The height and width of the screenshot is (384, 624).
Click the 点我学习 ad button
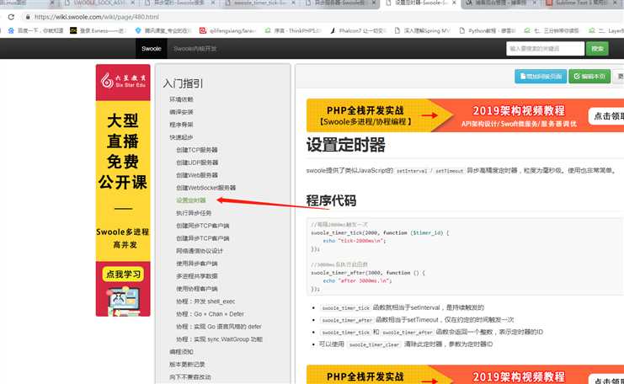tap(123, 275)
